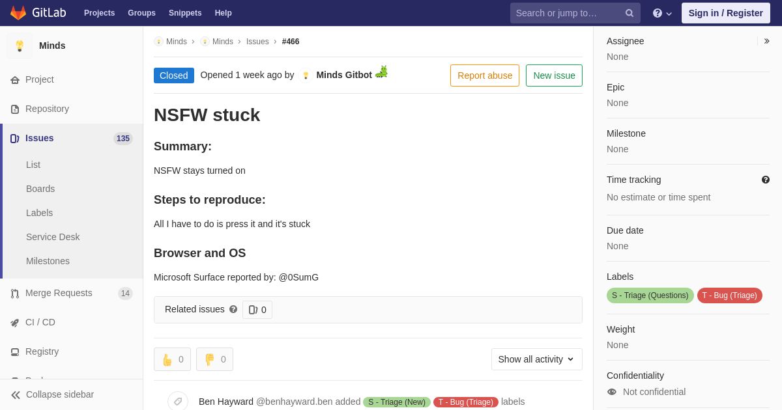
Task: Click Sign in / Register button
Action: click(x=725, y=13)
